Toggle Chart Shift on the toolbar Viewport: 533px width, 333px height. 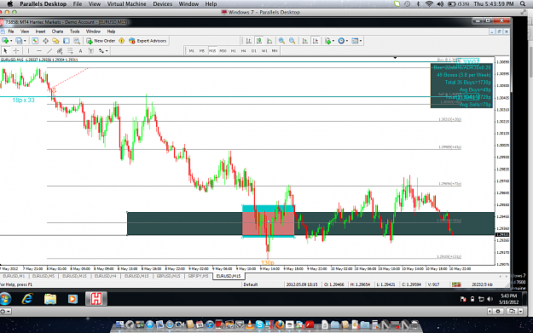(316, 41)
